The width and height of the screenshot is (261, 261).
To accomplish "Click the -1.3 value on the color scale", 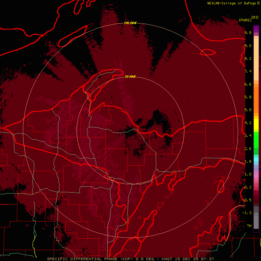I will [247, 213].
